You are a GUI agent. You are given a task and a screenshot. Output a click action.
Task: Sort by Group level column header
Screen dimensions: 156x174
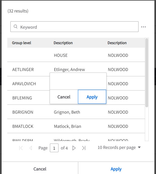click(22, 43)
